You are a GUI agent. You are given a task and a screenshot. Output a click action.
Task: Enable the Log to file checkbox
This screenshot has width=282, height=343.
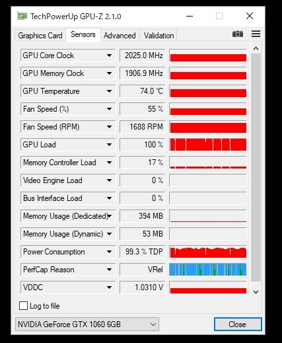23,306
